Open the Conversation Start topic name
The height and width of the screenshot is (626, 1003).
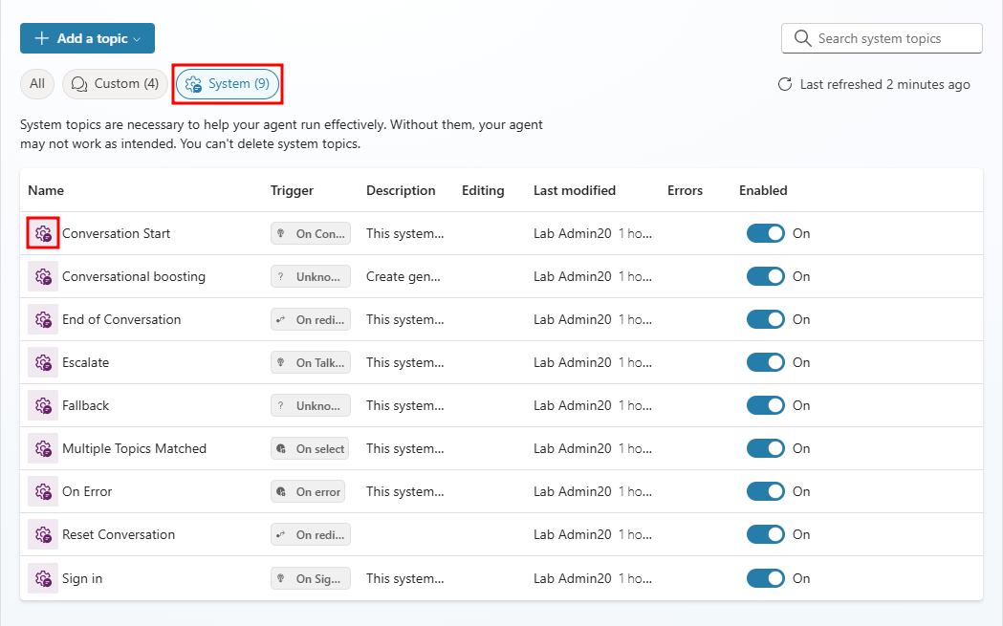click(117, 233)
